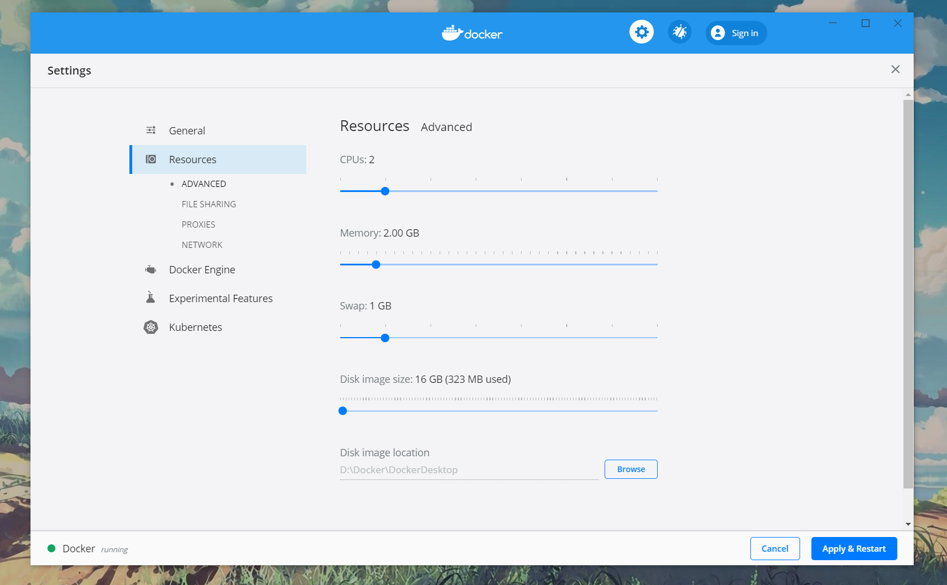Click the Experimental Features flask icon
This screenshot has width=947, height=585.
point(150,297)
